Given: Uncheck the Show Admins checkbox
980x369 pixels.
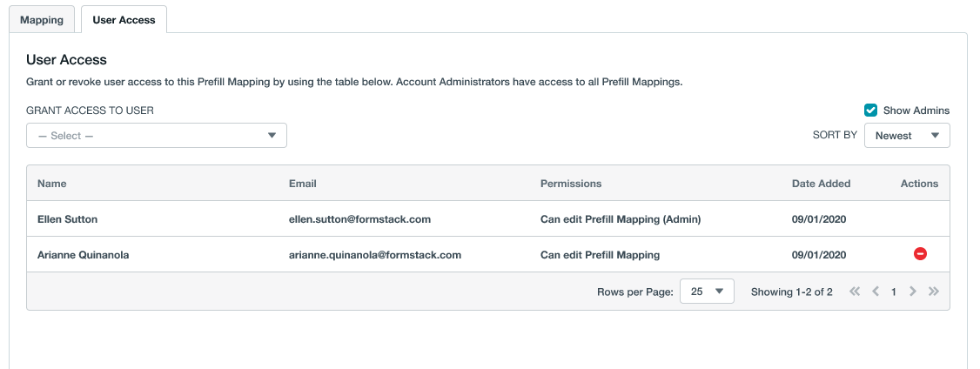Looking at the screenshot, I should pos(870,111).
